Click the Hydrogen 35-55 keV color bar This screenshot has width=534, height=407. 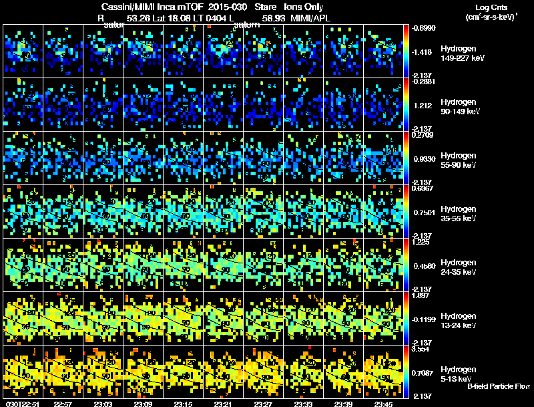[x=406, y=211]
